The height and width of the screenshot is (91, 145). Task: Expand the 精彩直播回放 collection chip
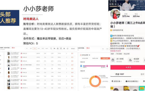[x=133, y=81]
